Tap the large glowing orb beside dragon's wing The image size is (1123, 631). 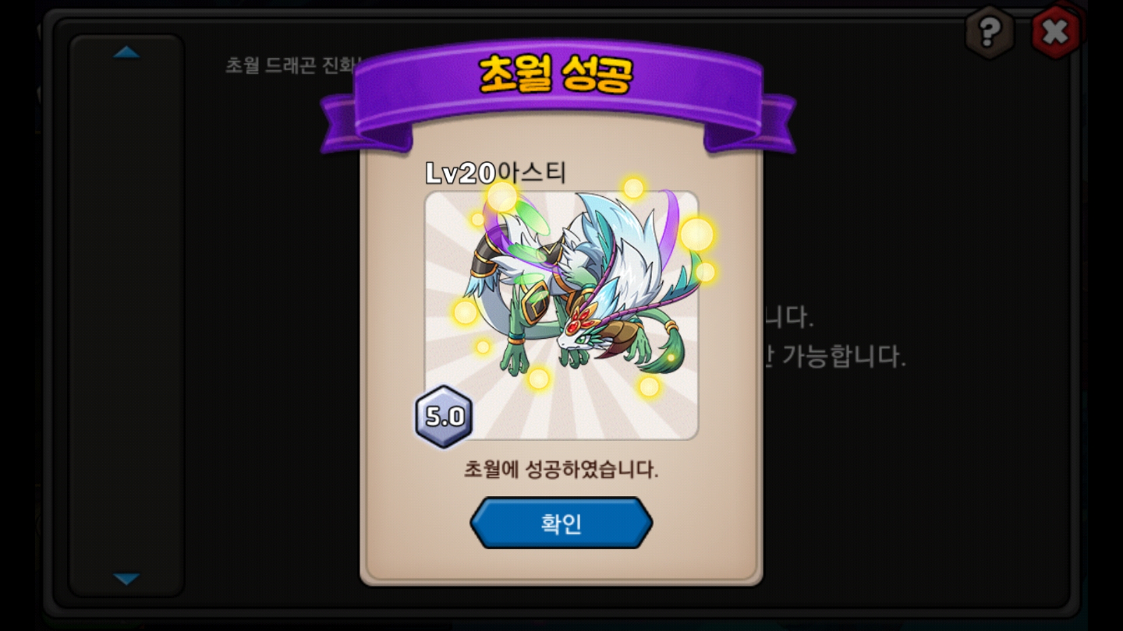click(697, 234)
